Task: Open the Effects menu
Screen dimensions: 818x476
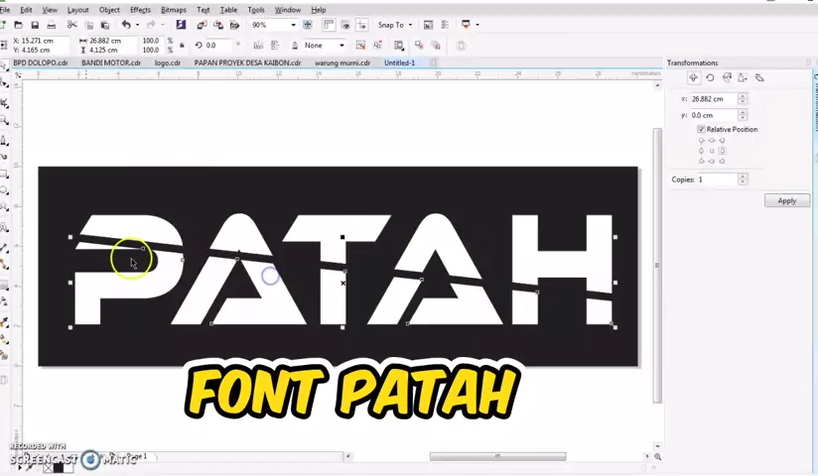Action: click(140, 9)
